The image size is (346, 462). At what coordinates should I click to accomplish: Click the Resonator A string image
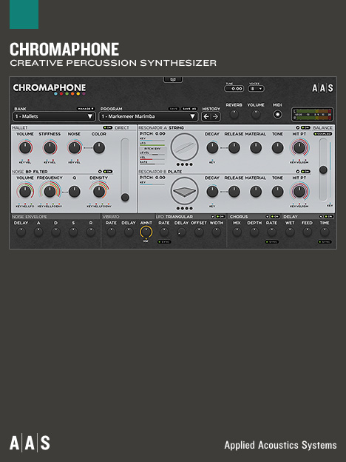pos(185,147)
